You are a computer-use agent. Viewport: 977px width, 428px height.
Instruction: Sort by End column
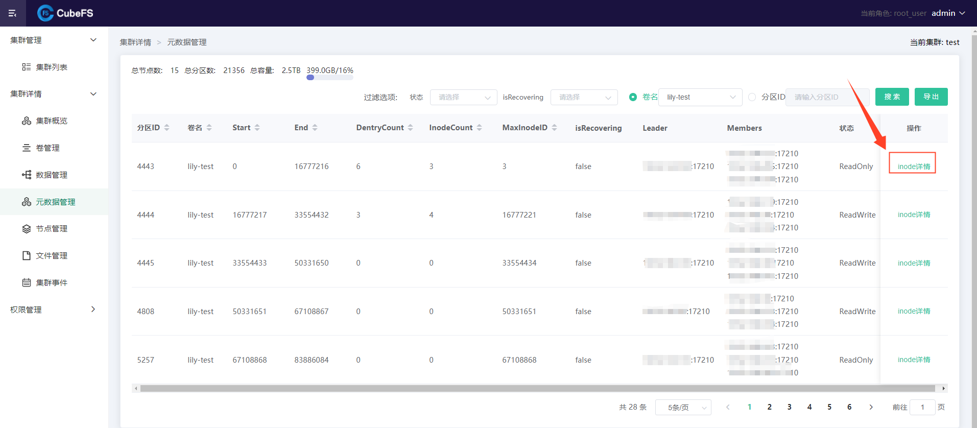click(315, 128)
